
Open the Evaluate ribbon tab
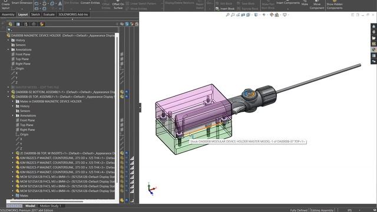(49, 14)
